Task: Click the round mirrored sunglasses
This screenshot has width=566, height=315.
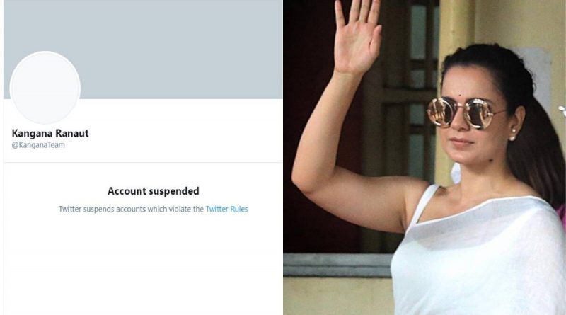Action: pos(468,113)
